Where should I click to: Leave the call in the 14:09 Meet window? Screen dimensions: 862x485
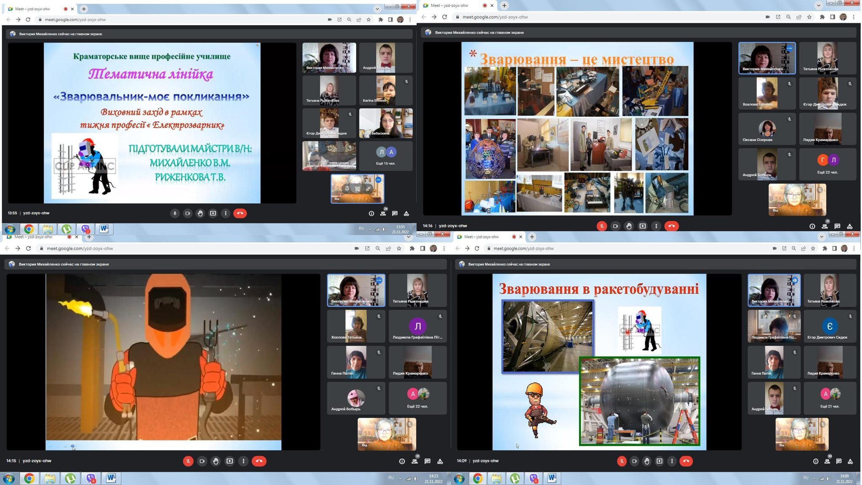[x=686, y=461]
